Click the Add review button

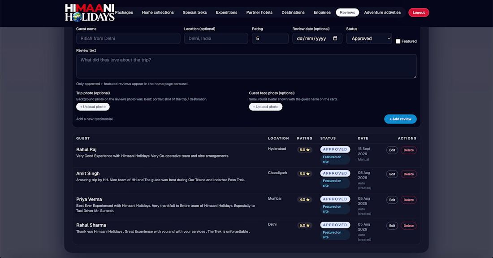click(400, 119)
